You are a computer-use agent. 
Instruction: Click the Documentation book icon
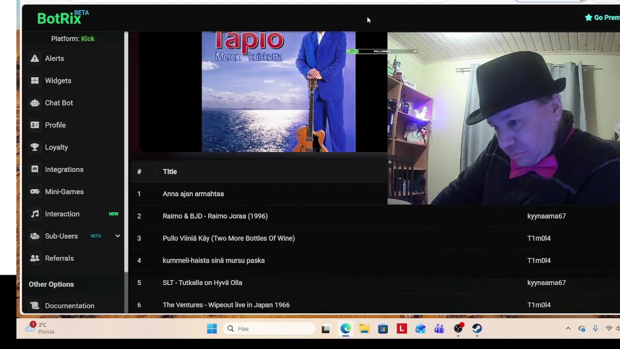(35, 306)
